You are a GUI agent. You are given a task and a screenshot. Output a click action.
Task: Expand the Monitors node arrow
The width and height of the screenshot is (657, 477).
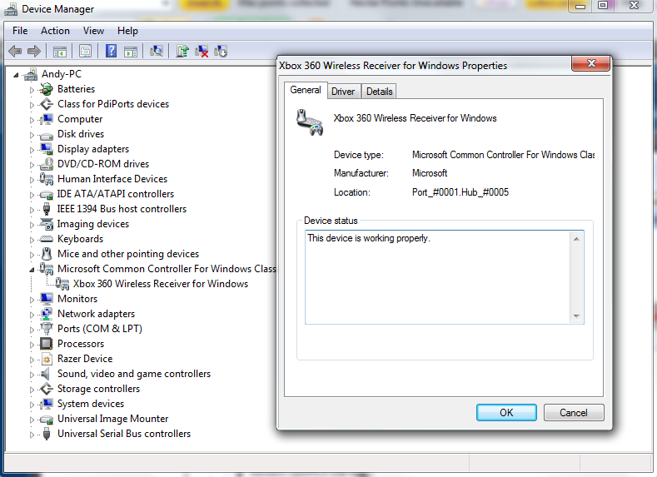[x=32, y=300]
